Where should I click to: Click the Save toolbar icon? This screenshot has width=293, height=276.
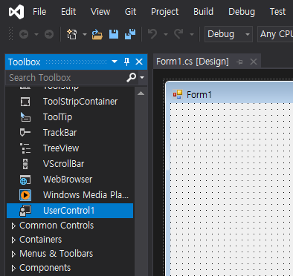click(x=114, y=34)
